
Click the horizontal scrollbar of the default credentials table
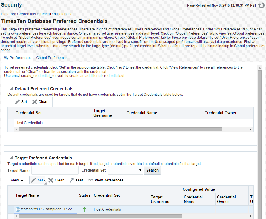(120, 129)
